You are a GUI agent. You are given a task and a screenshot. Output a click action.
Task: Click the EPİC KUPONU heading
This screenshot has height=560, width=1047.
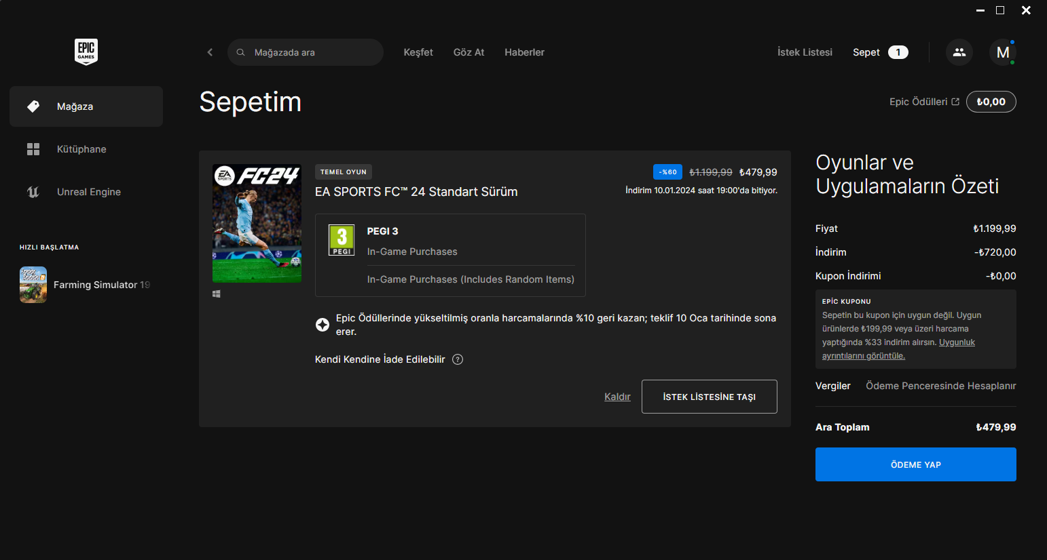[x=847, y=302]
